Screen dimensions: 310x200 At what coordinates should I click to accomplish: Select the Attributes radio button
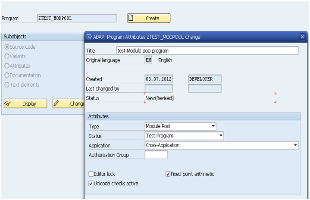point(7,66)
